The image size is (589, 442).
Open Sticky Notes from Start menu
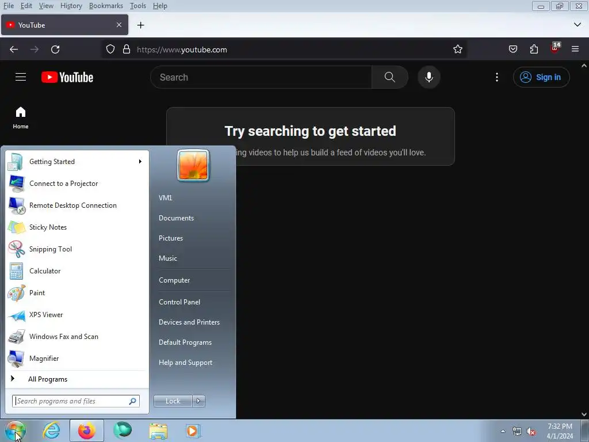77,227
